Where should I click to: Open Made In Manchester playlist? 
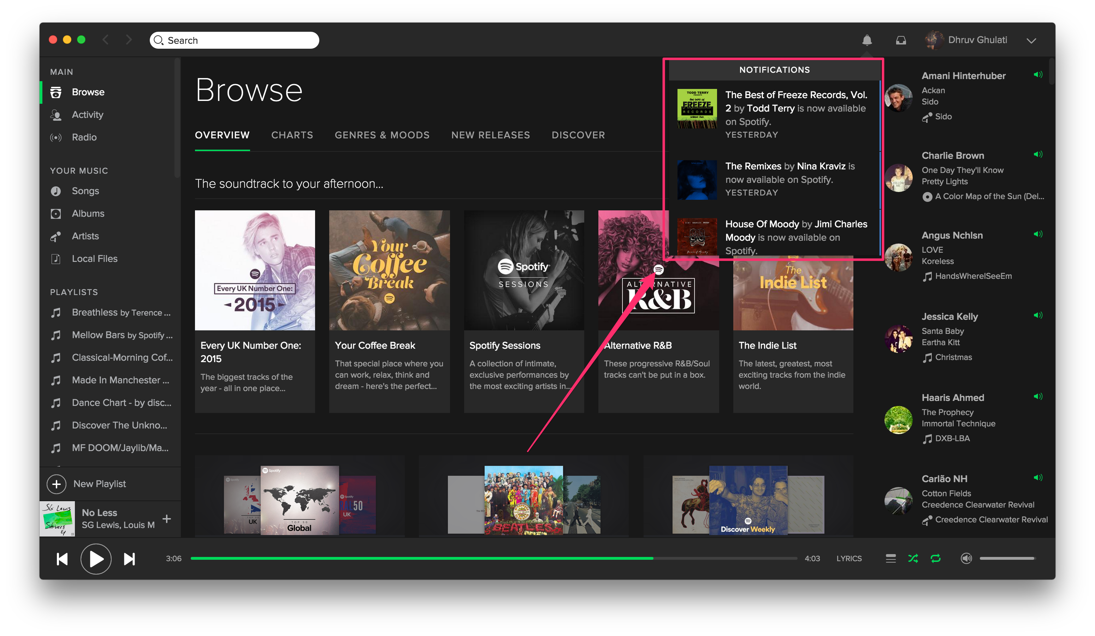point(120,380)
